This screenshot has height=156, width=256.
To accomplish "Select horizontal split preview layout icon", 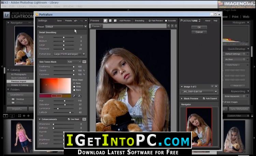I will coord(110,20).
